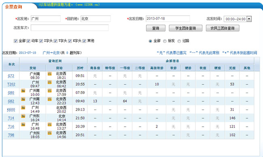Click the 13 商务座 cell for G82

pyautogui.click(x=95, y=101)
